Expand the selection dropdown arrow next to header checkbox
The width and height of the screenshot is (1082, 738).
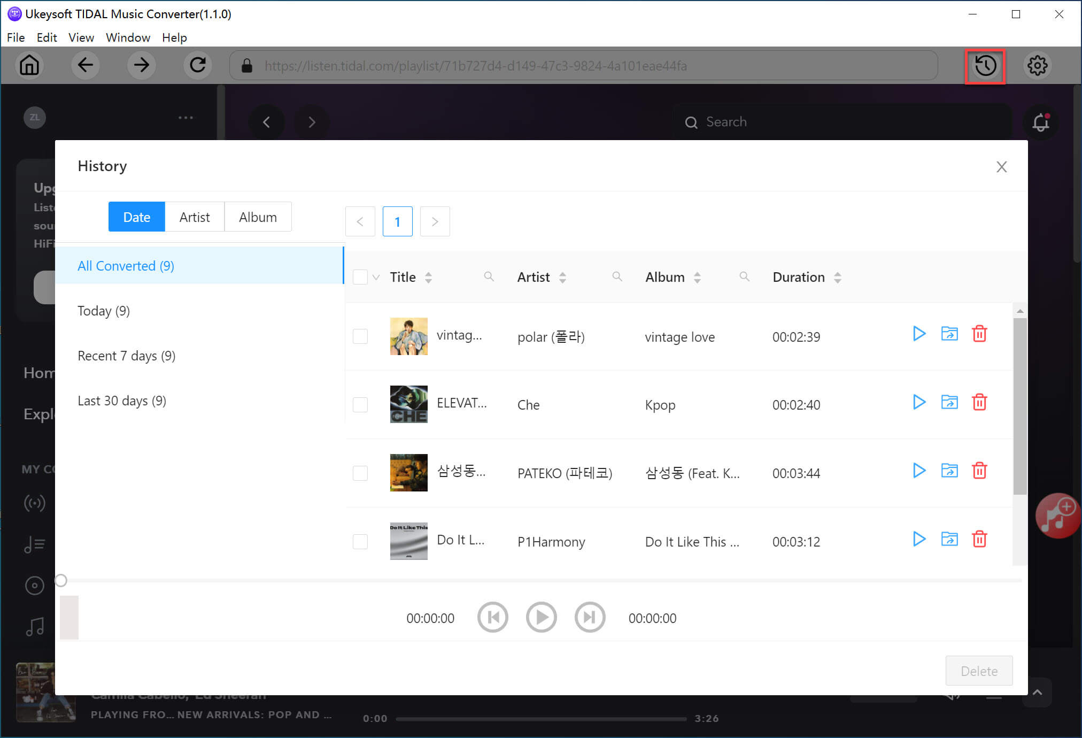click(376, 278)
